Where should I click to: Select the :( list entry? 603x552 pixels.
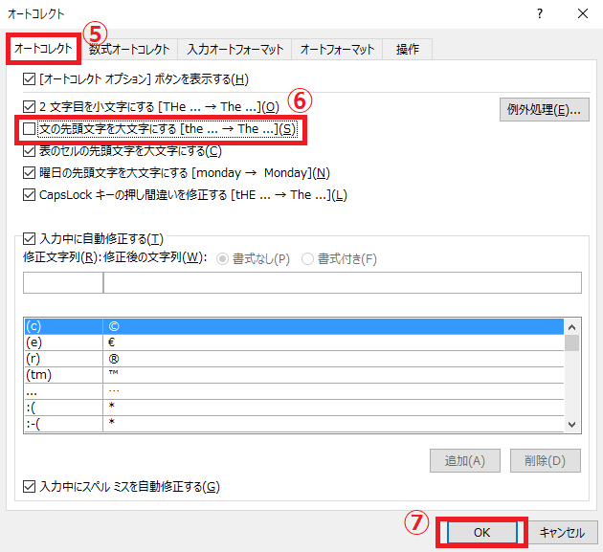(294, 408)
